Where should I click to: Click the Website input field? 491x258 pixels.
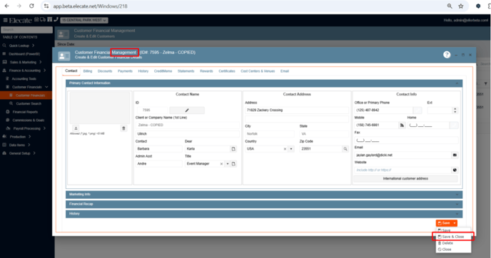(403, 170)
